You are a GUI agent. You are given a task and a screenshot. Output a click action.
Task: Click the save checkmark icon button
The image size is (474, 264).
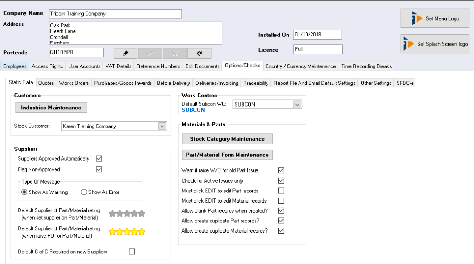(x=150, y=53)
